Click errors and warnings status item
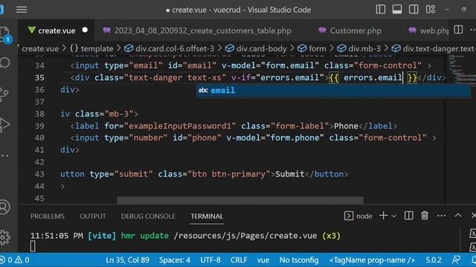 pyautogui.click(x=15, y=260)
